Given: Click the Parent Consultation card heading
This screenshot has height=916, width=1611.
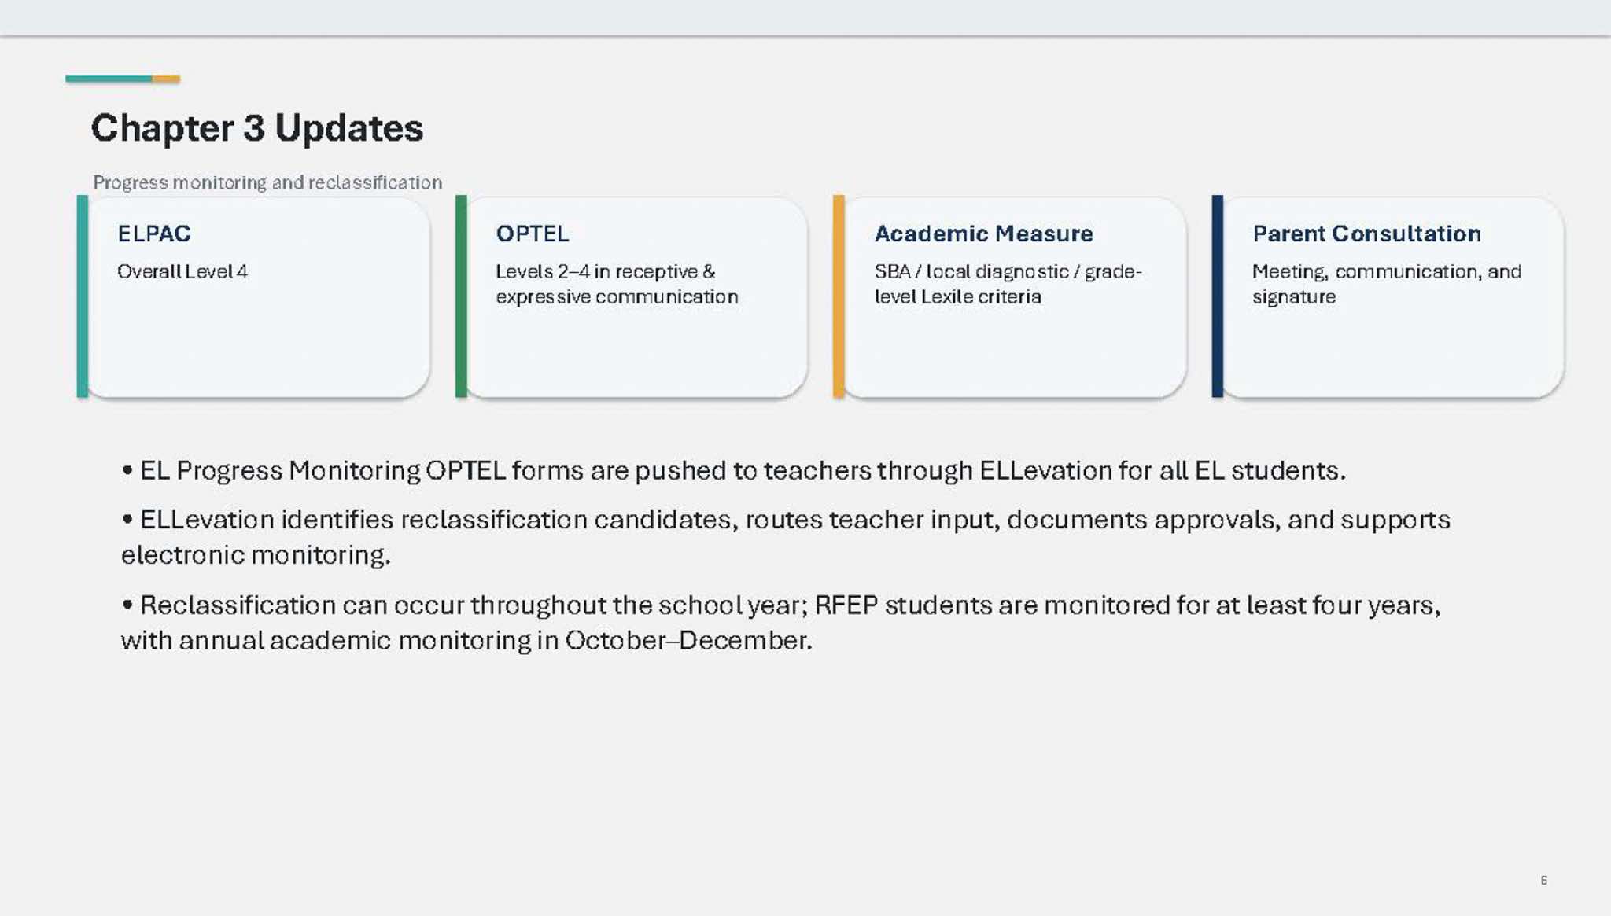Looking at the screenshot, I should (1366, 234).
